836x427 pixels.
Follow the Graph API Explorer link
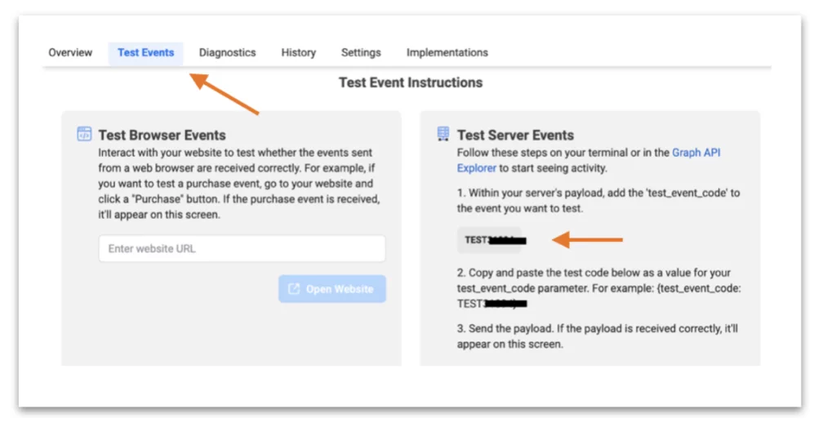(x=589, y=160)
